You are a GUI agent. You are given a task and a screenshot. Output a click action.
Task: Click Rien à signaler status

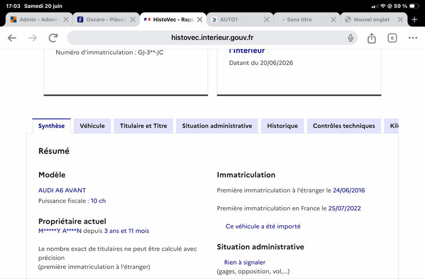click(x=245, y=263)
